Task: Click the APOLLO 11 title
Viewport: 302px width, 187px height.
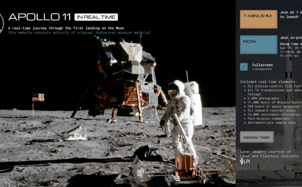Action: tap(40, 17)
